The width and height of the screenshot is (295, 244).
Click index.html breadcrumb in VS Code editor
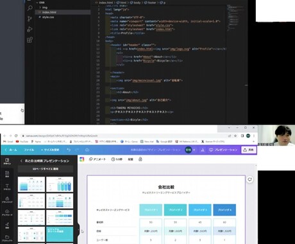(x=106, y=3)
